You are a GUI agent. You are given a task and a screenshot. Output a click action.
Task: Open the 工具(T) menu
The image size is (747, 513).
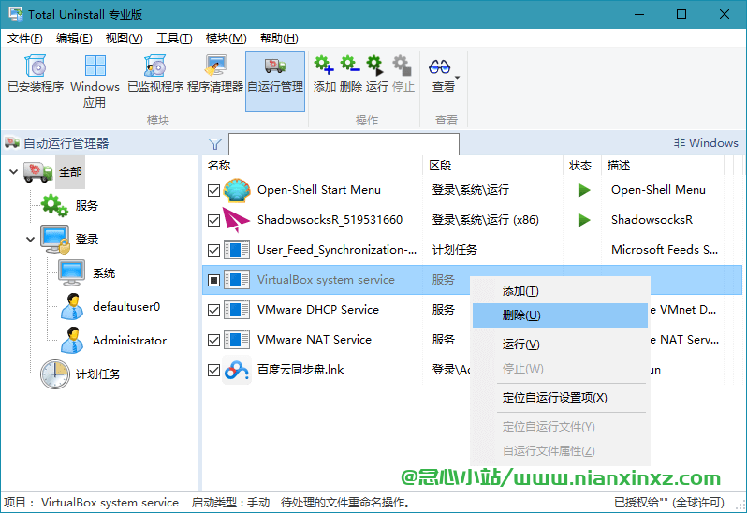[x=174, y=38]
